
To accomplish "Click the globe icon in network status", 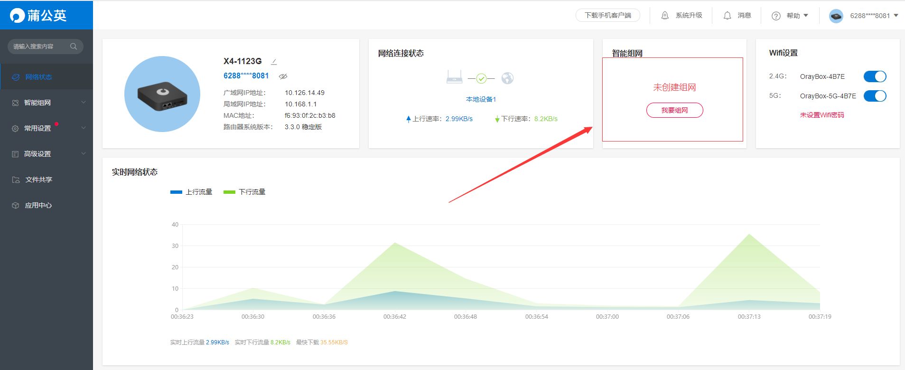I will coord(507,78).
